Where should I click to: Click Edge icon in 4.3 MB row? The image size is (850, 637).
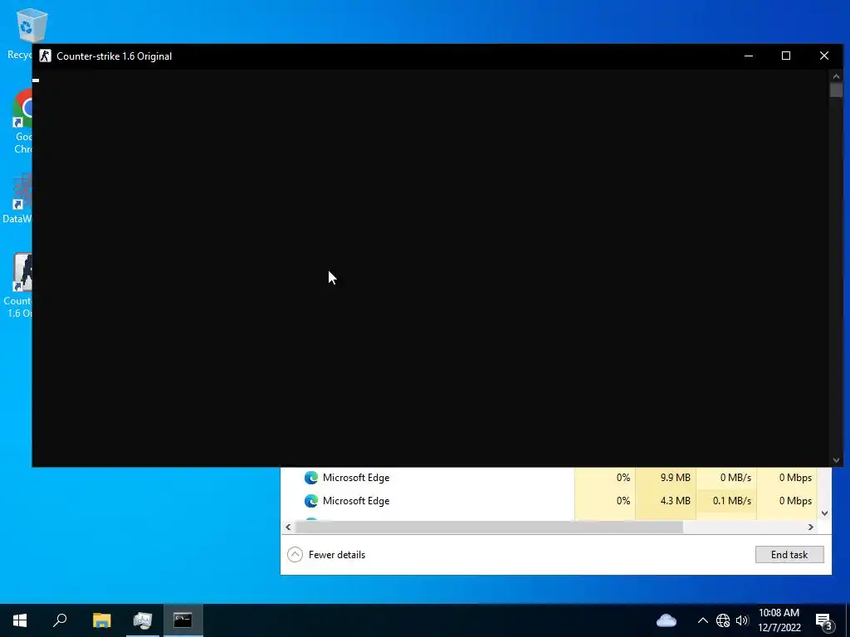[311, 501]
